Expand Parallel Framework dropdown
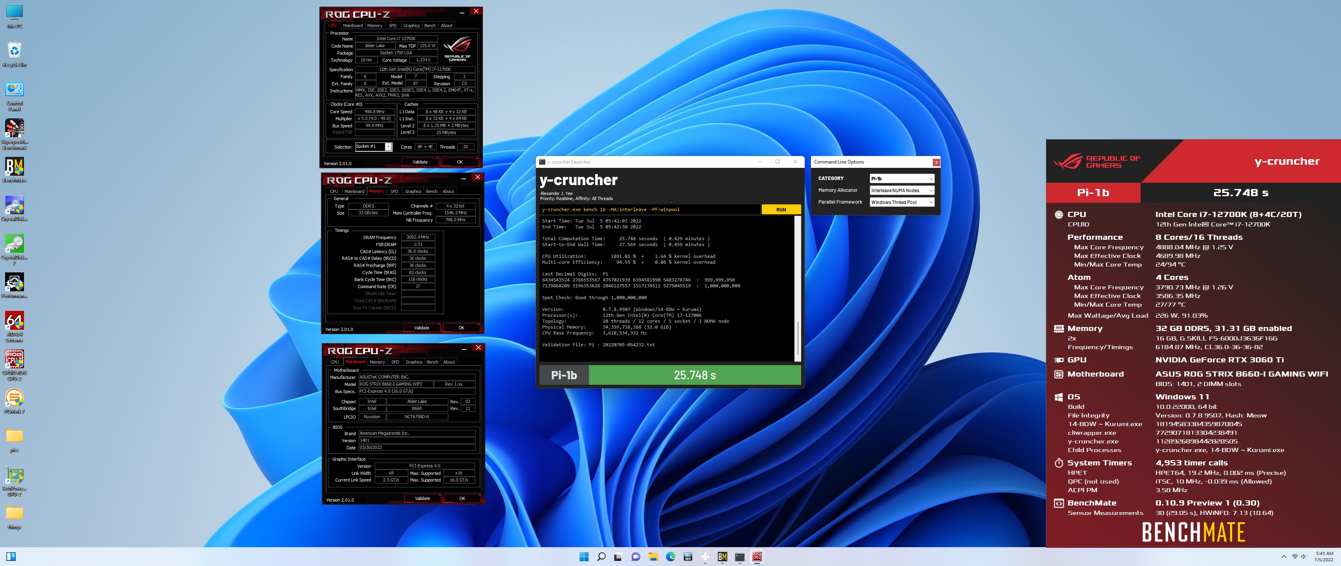Image resolution: width=1341 pixels, height=566 pixels. point(902,202)
